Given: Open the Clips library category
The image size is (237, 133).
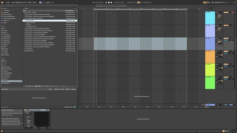Looking at the screenshot, I should click(x=5, y=47).
